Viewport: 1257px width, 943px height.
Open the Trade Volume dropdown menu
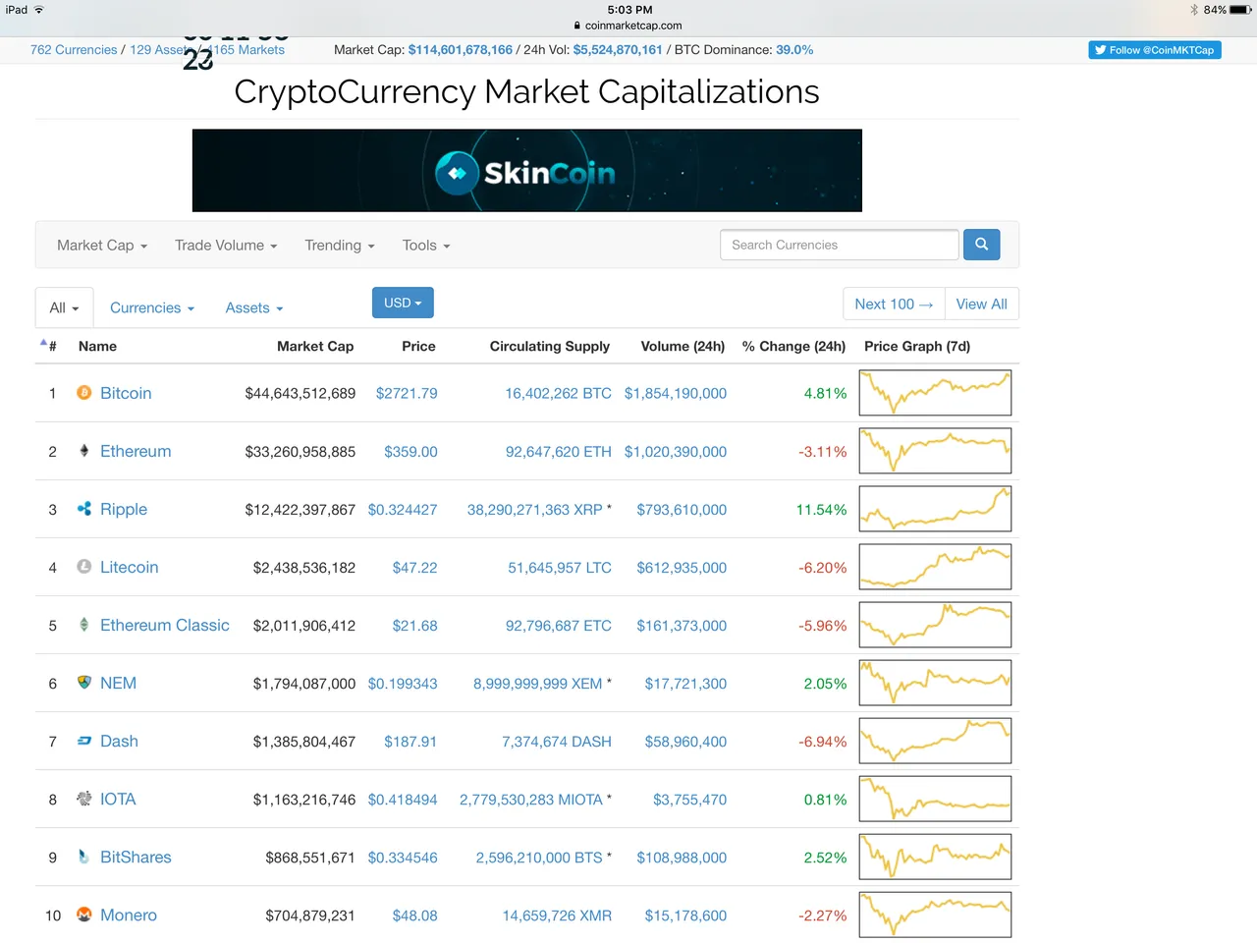tap(226, 246)
